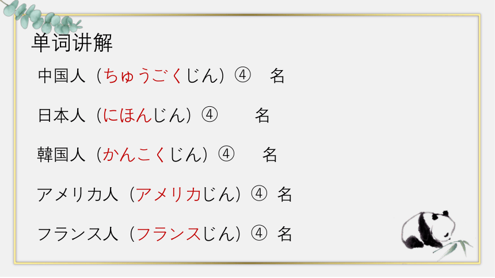Click the green leaf decoration

41,17
